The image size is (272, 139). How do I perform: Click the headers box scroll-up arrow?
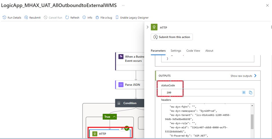[x=252, y=105]
